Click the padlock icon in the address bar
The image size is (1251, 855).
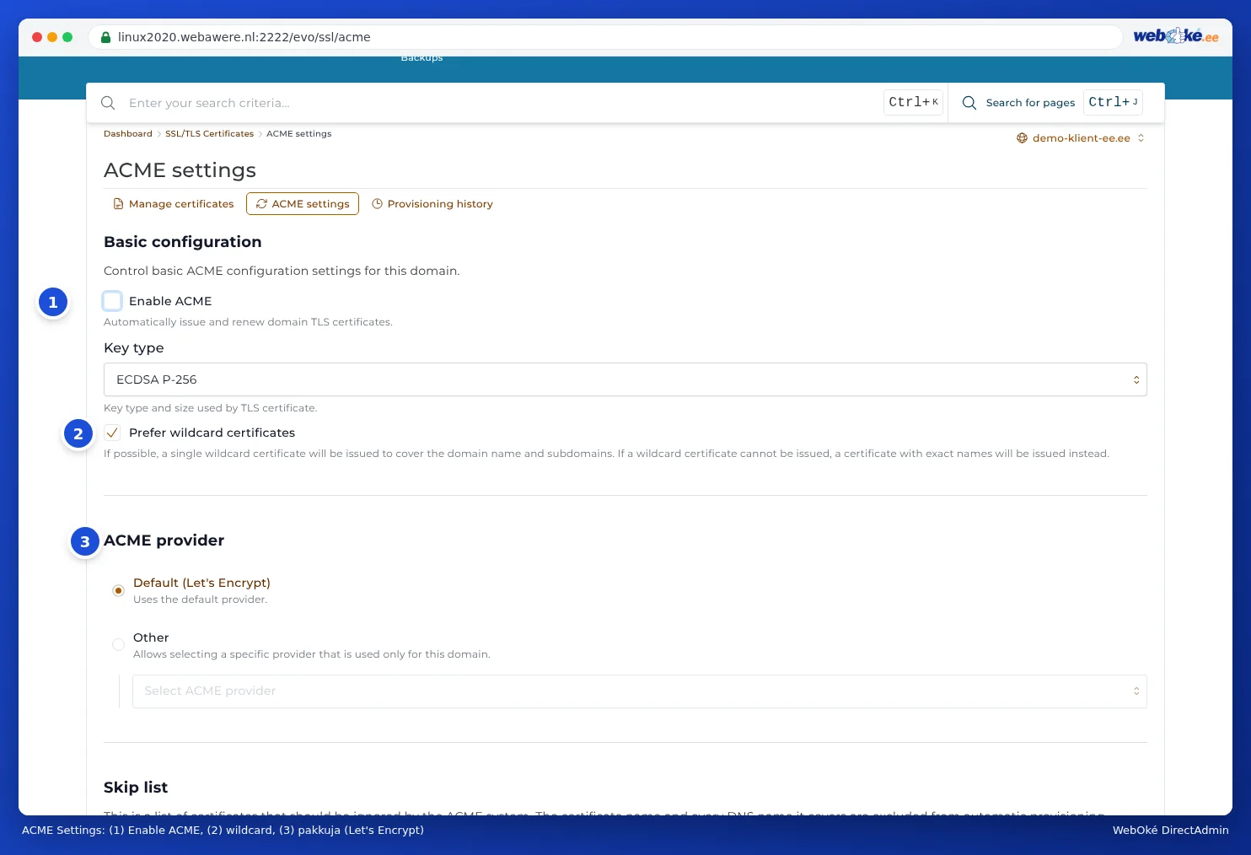(x=105, y=37)
